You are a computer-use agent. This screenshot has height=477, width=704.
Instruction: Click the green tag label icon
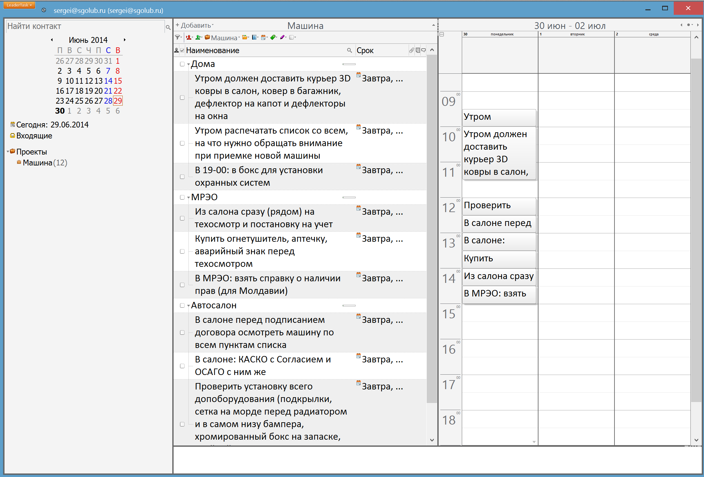click(x=273, y=37)
